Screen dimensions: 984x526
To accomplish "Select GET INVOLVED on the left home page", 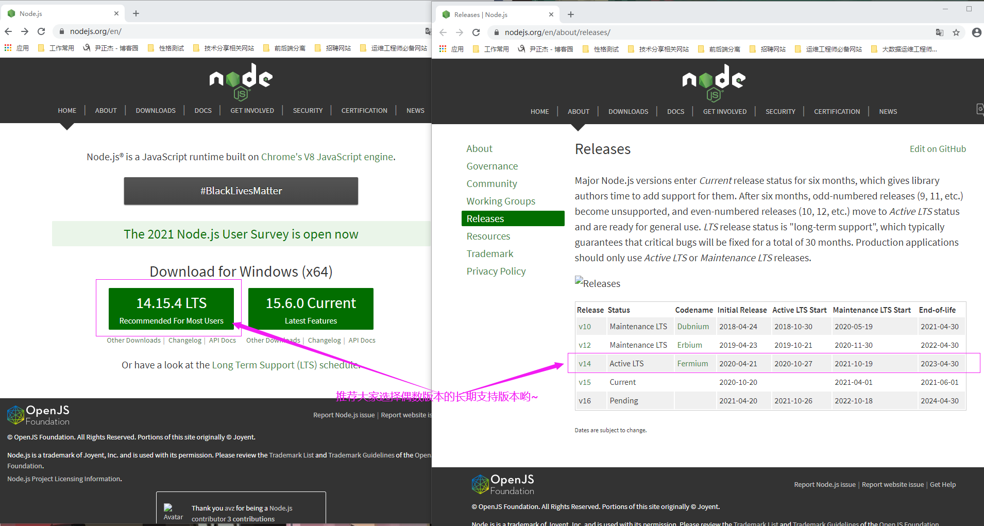I will [252, 111].
